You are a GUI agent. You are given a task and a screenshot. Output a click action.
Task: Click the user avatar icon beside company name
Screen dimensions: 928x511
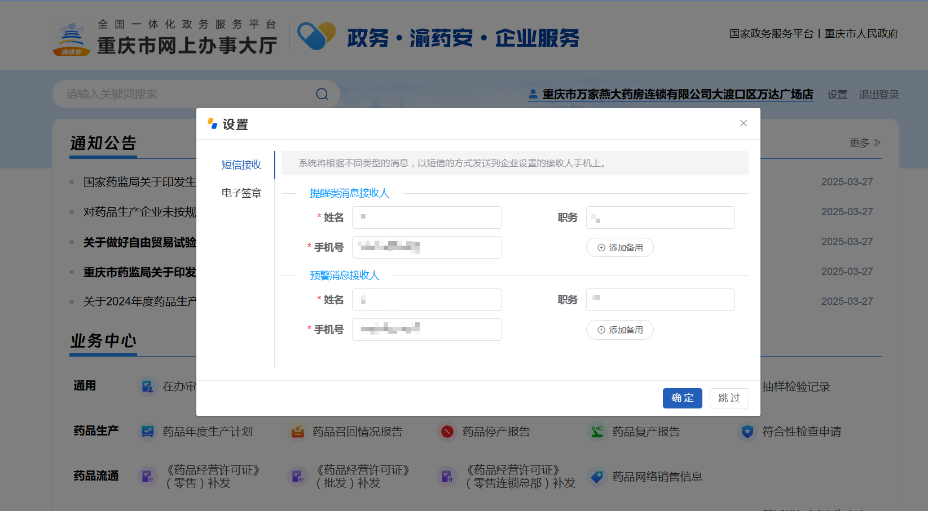pyautogui.click(x=533, y=94)
